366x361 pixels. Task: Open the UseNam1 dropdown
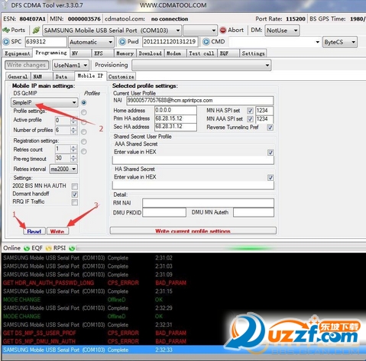(x=70, y=65)
